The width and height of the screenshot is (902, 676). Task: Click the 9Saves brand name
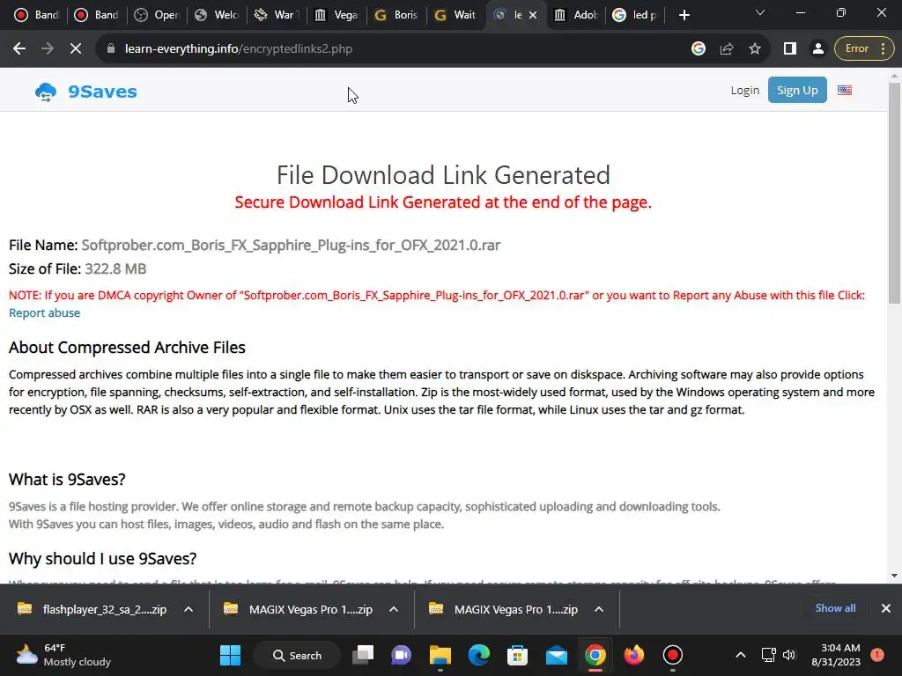102,92
